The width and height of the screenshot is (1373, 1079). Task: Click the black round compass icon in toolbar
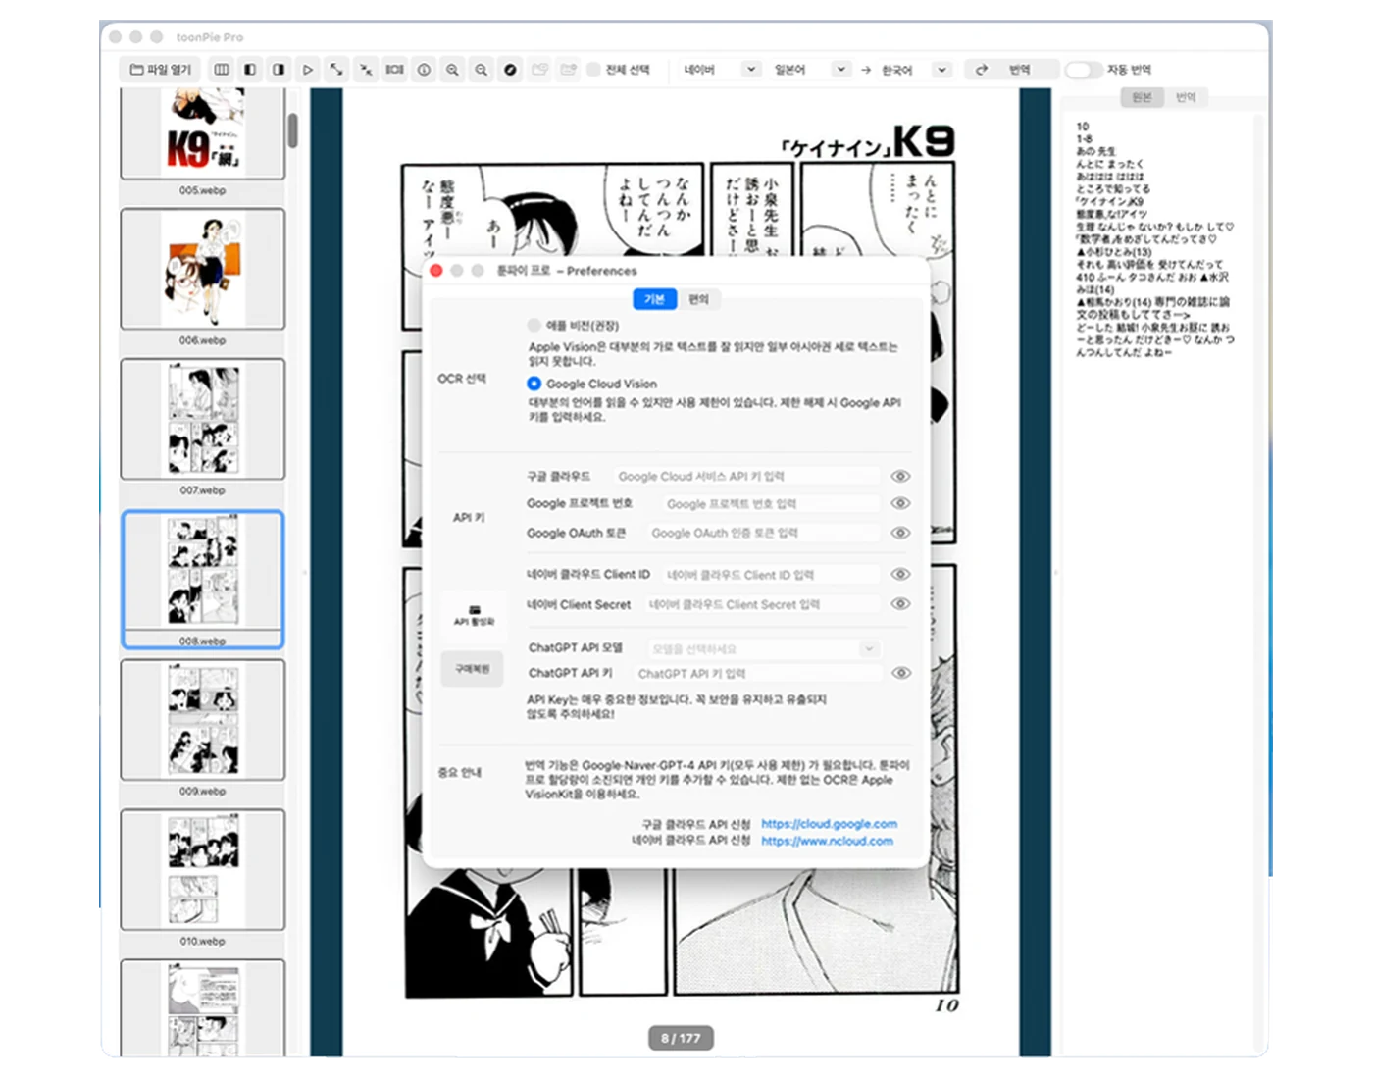[x=510, y=70]
